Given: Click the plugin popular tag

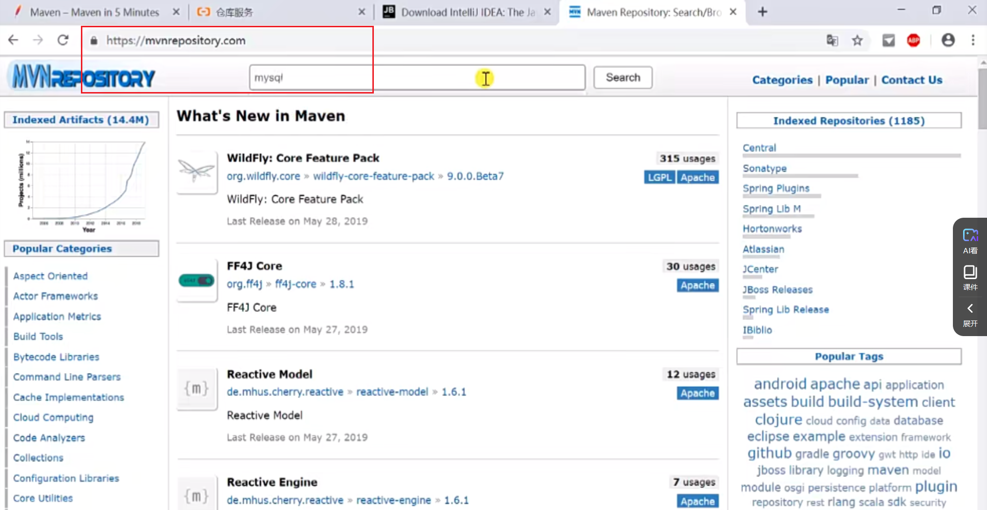Looking at the screenshot, I should click(x=936, y=487).
